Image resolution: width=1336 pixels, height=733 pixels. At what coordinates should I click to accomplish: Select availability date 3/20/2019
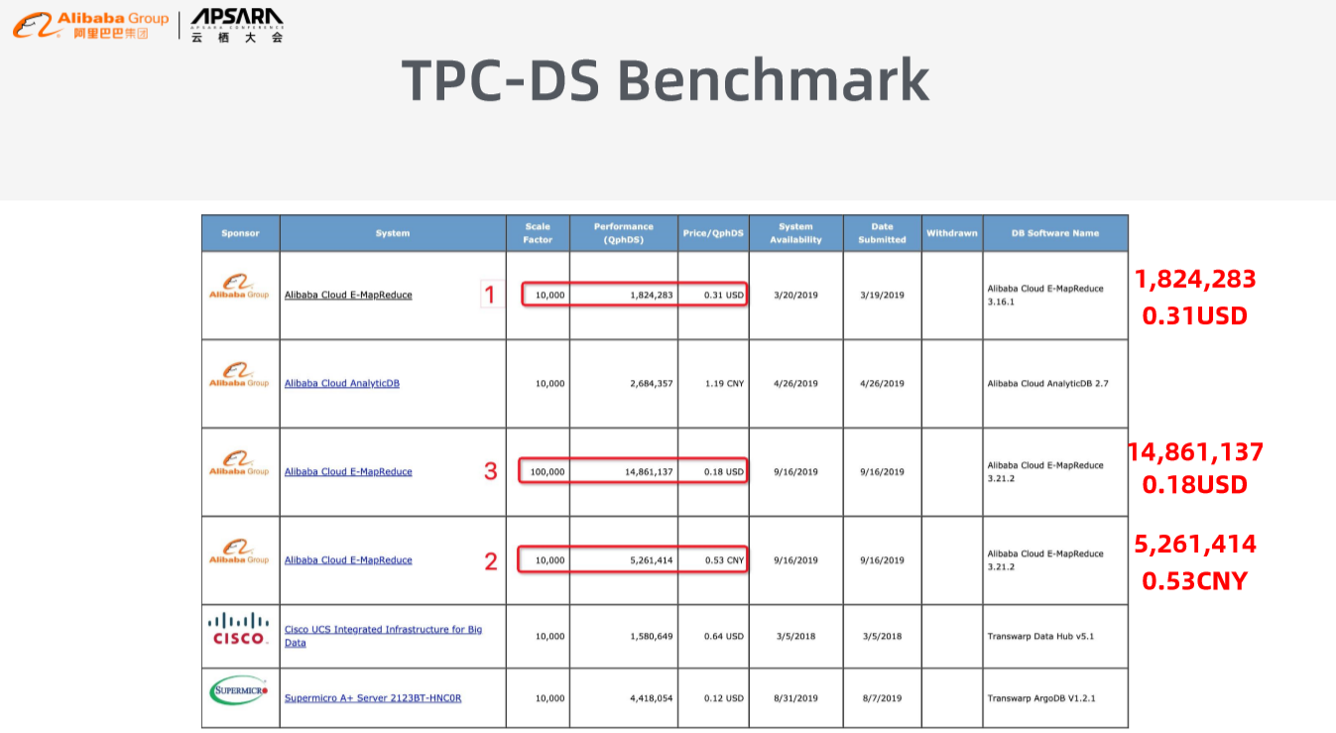795,295
